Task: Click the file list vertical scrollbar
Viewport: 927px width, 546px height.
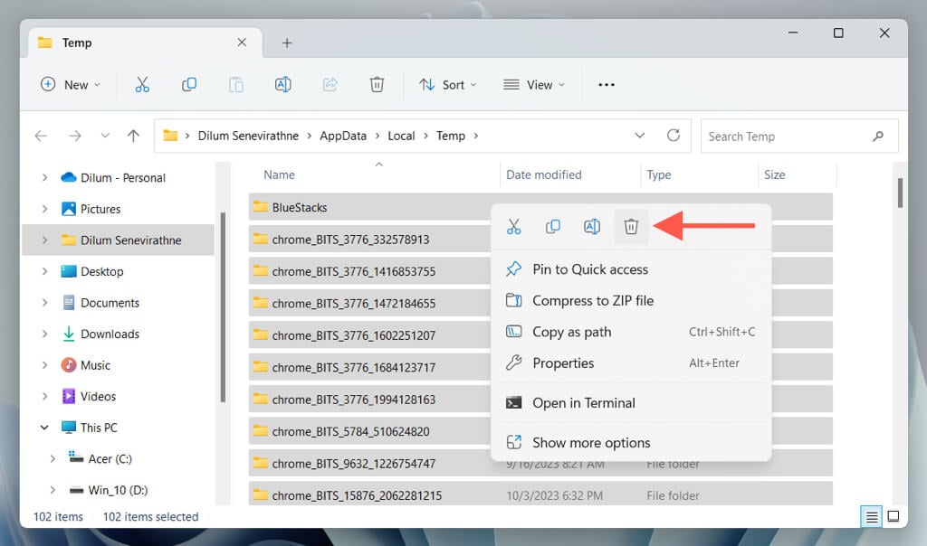Action: [x=900, y=193]
